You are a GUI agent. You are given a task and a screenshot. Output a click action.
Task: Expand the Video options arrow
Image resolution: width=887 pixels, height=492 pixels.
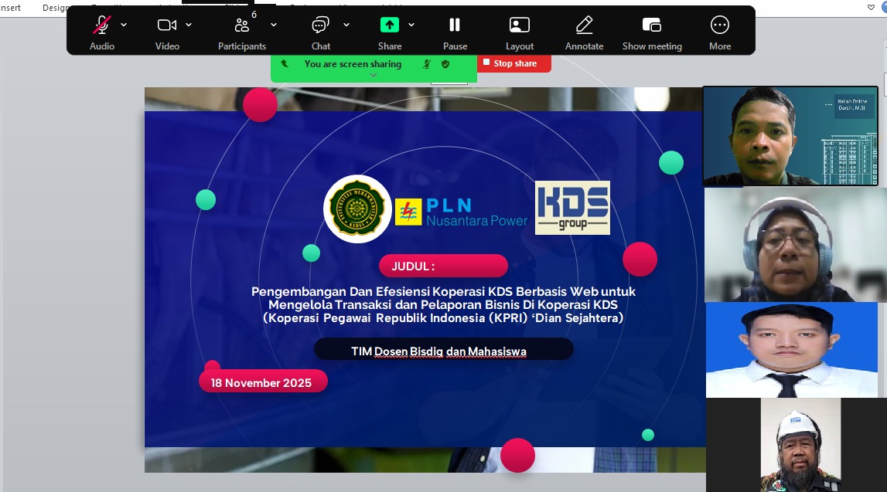(x=189, y=25)
